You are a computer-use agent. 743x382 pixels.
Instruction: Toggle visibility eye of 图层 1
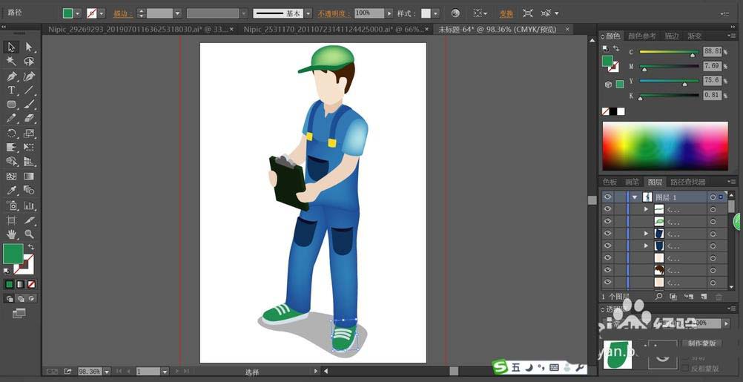[607, 197]
